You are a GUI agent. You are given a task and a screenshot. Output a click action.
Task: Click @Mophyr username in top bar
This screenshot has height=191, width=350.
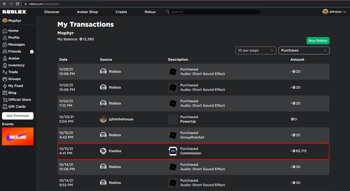335,12
